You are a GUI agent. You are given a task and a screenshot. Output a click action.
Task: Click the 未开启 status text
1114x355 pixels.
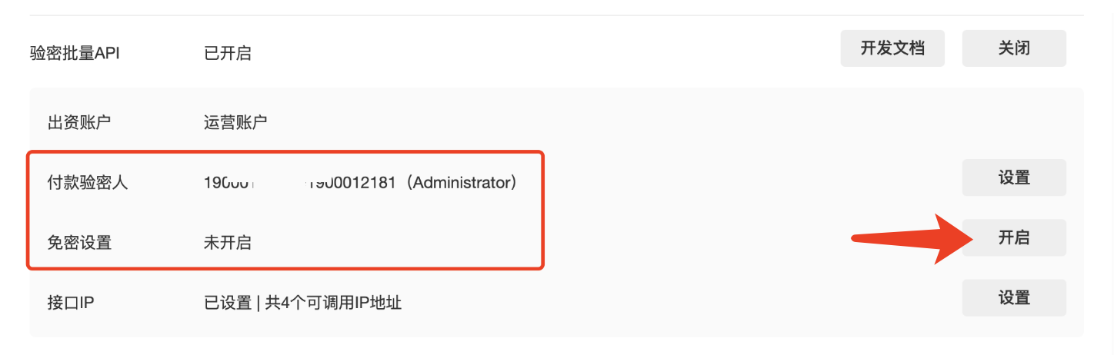point(228,243)
